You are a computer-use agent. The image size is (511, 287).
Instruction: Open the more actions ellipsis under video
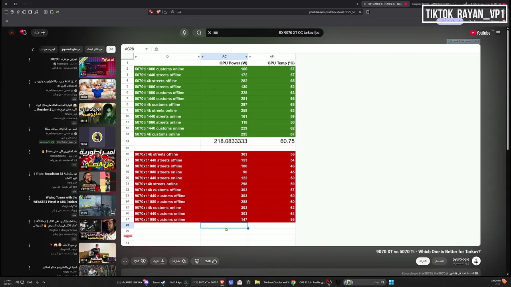(x=125, y=261)
